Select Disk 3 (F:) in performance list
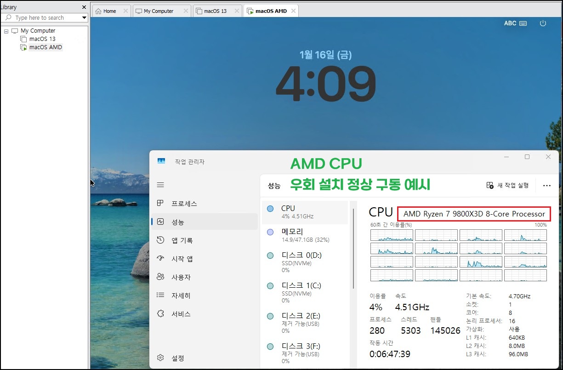This screenshot has width=563, height=370. (305, 353)
